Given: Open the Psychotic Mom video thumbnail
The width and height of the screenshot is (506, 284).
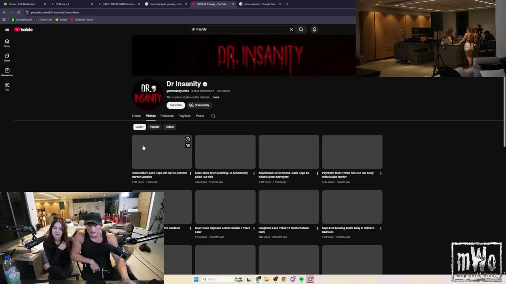Looking at the screenshot, I should pyautogui.click(x=352, y=152).
